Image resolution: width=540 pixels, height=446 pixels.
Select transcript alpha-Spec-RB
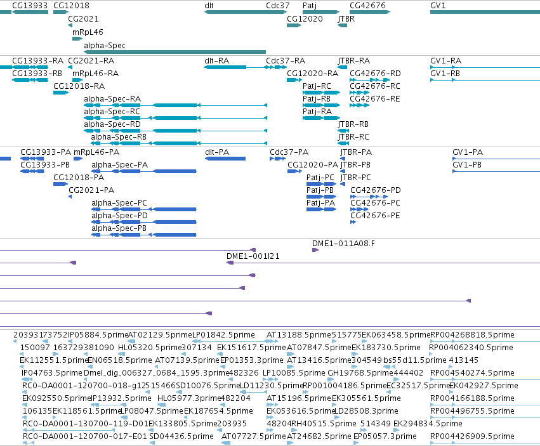179,143
